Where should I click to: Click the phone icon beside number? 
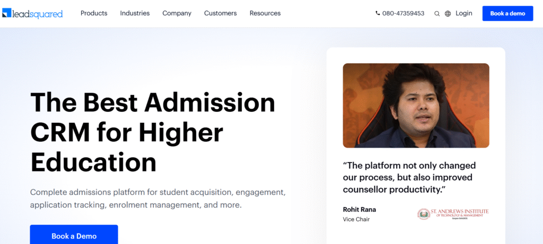tap(378, 14)
